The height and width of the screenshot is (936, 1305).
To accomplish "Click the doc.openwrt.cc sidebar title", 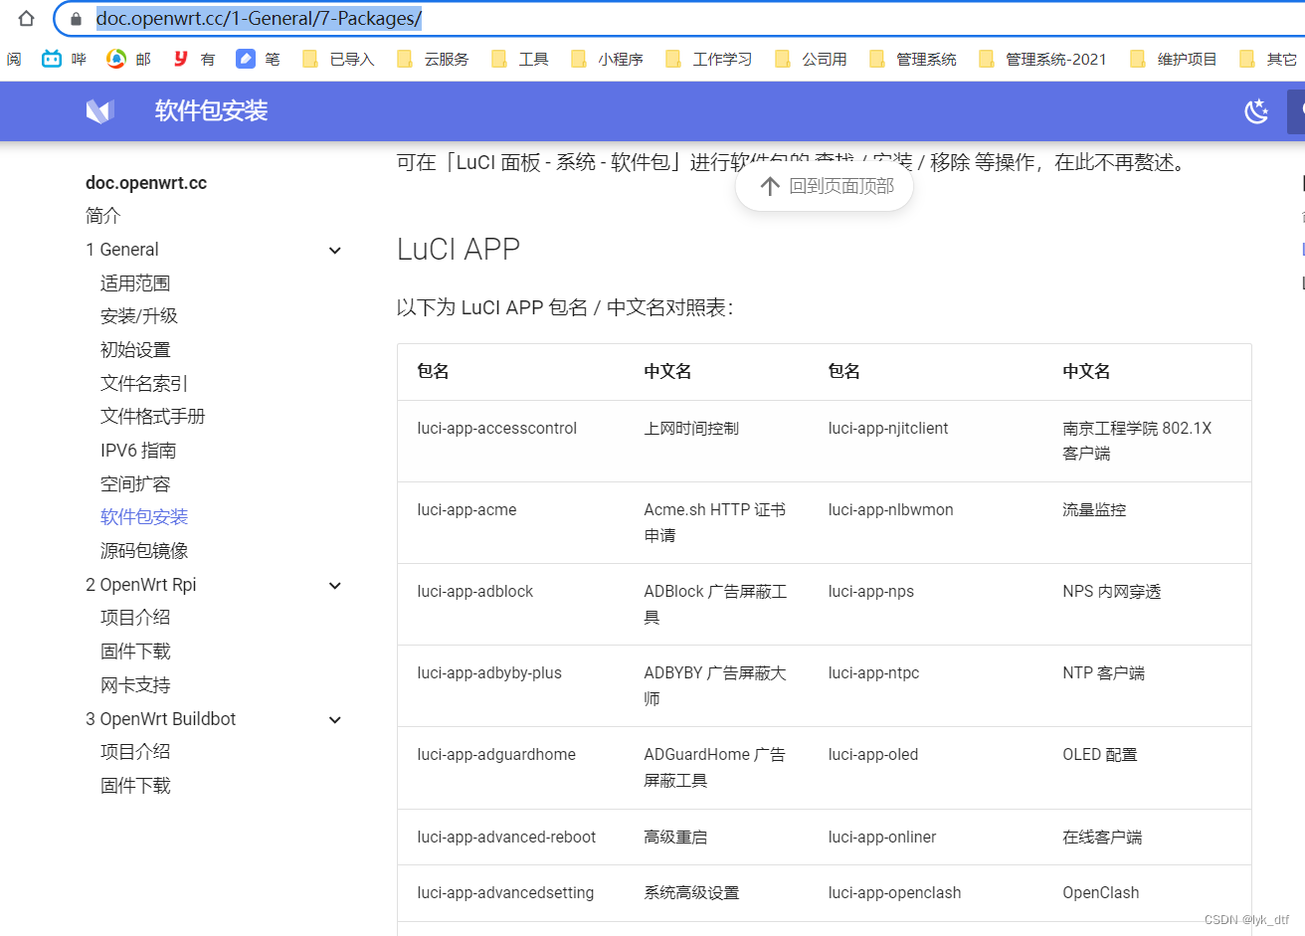I will pos(146,183).
